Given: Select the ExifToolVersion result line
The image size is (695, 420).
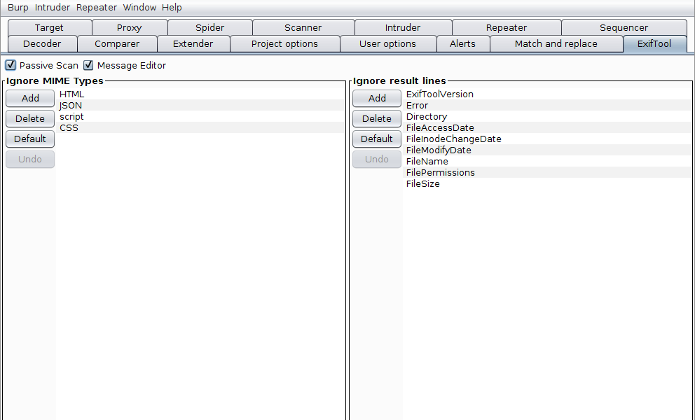Looking at the screenshot, I should pos(547,94).
